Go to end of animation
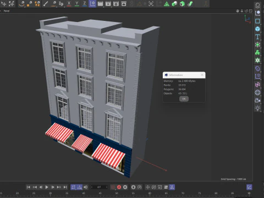This screenshot has width=264, height=198. click(65, 187)
